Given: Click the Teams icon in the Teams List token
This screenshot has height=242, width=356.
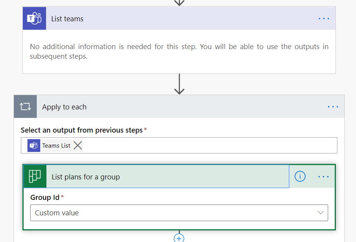Looking at the screenshot, I should point(34,146).
